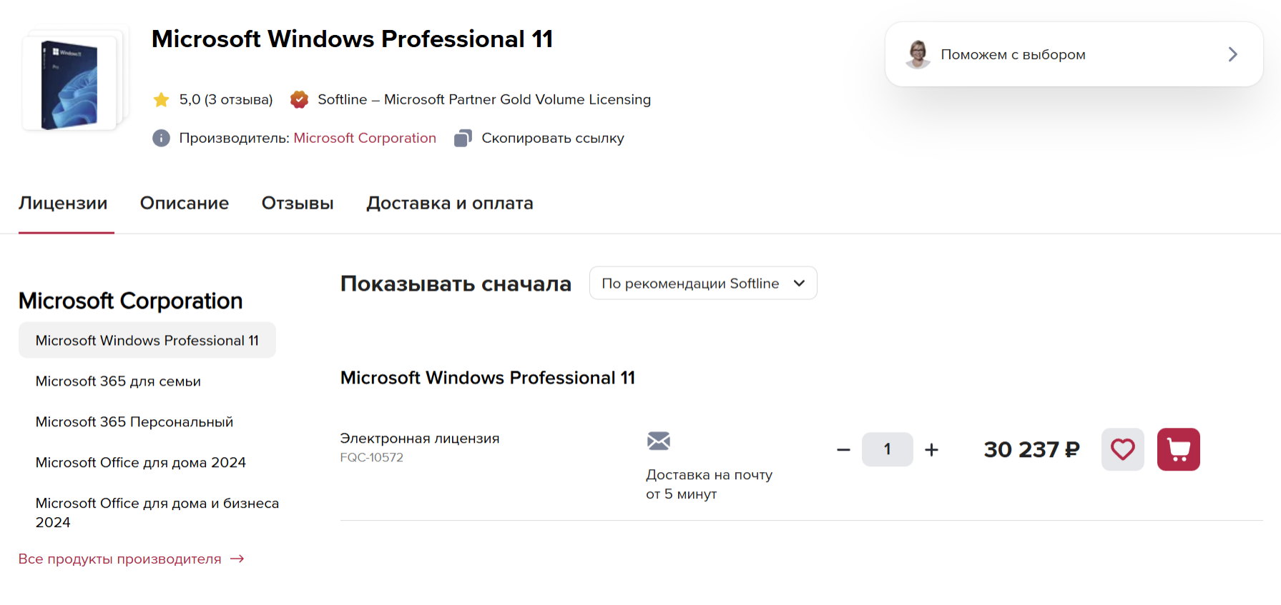Open Windows 11 Pro product box image
1281x605 pixels.
click(x=69, y=84)
